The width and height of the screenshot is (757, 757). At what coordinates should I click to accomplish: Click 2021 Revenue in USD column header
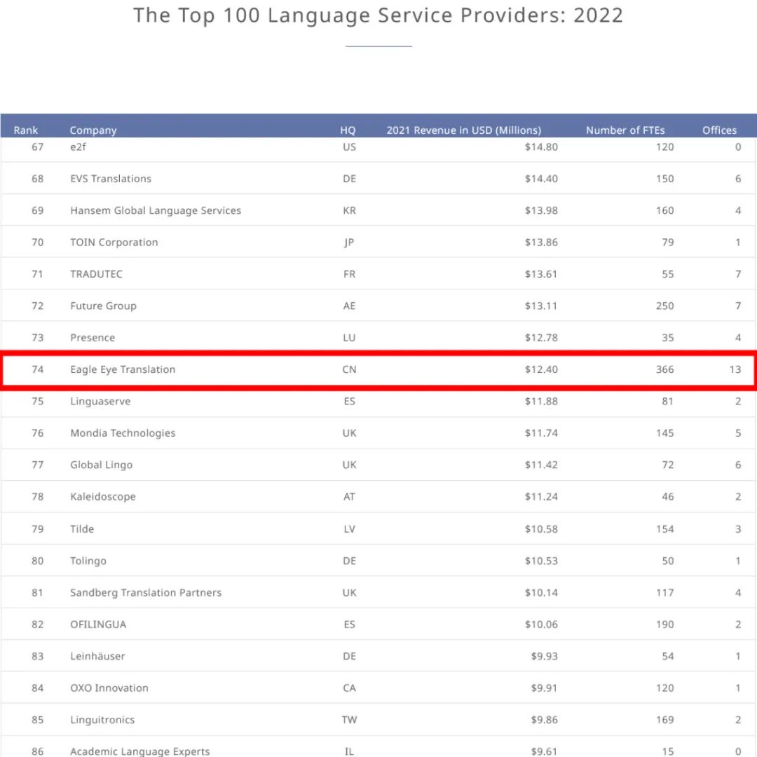463,130
